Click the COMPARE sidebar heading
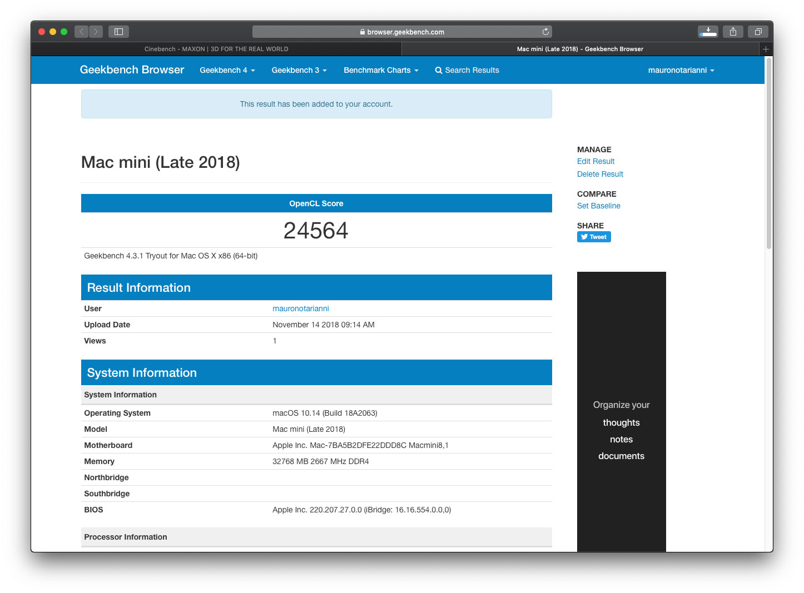 tap(597, 194)
